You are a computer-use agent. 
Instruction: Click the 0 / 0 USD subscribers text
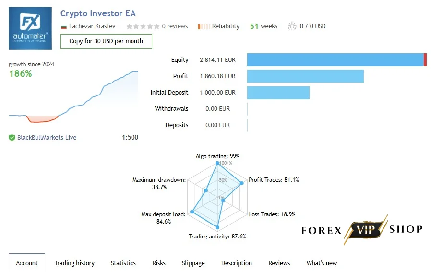(x=312, y=26)
